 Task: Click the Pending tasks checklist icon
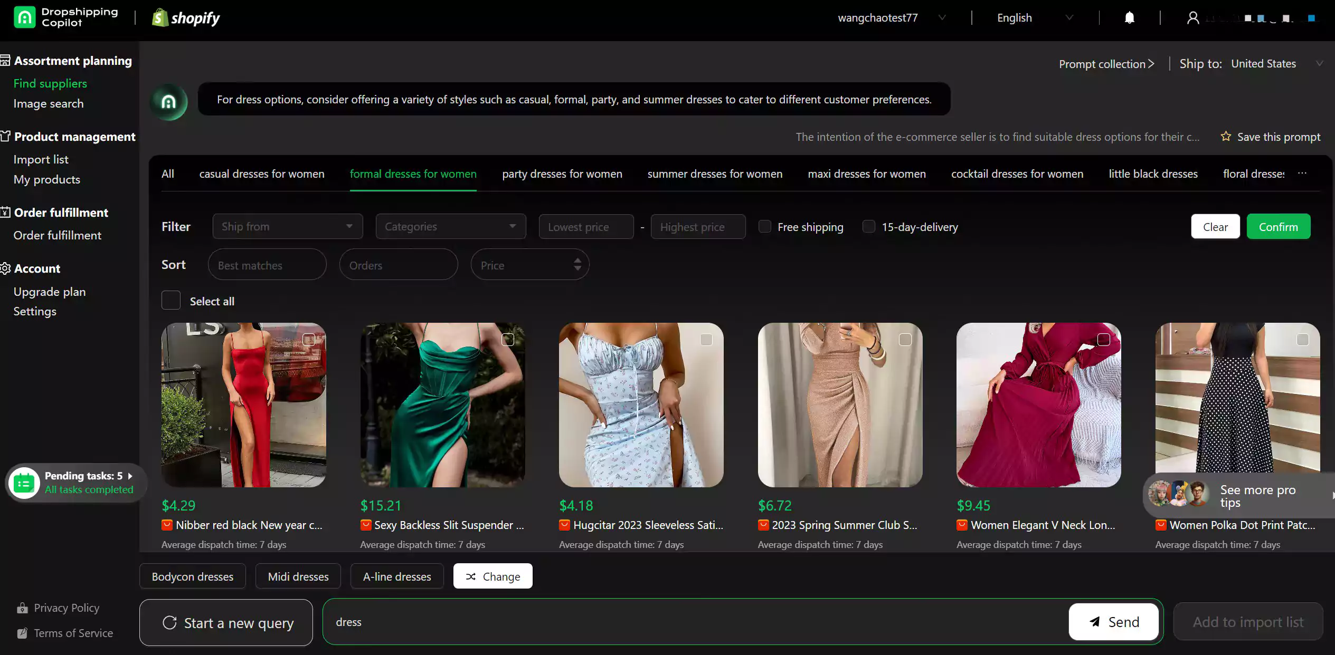pyautogui.click(x=24, y=483)
